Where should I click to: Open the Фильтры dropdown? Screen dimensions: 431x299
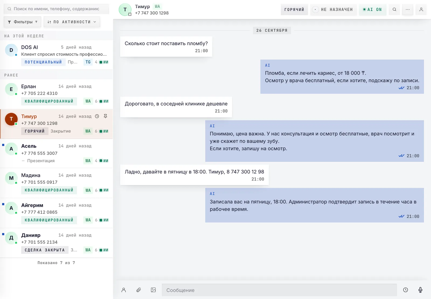pyautogui.click(x=22, y=22)
